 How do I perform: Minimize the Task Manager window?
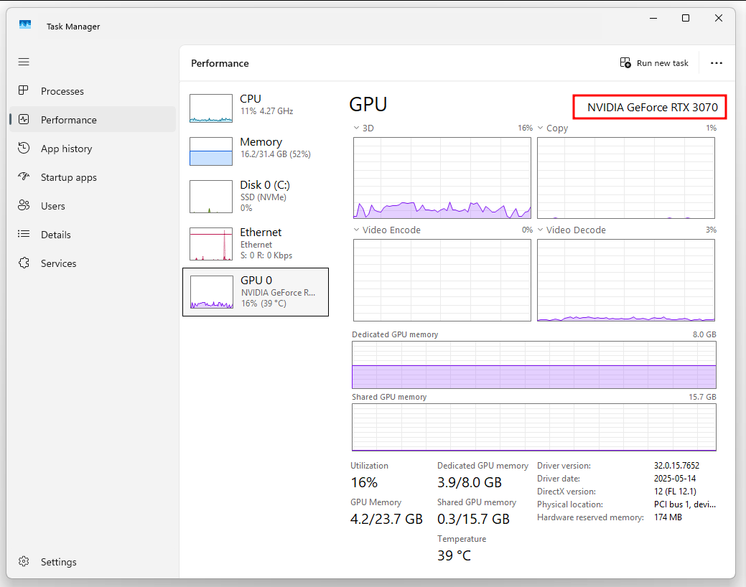click(653, 18)
